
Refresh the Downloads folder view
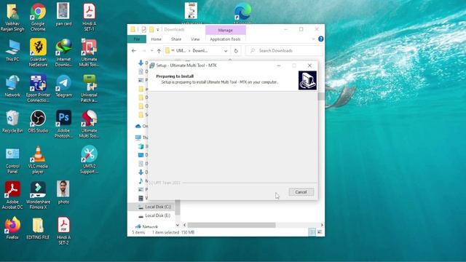click(x=236, y=51)
